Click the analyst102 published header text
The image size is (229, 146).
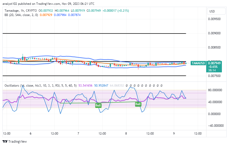pyautogui.click(x=48, y=4)
